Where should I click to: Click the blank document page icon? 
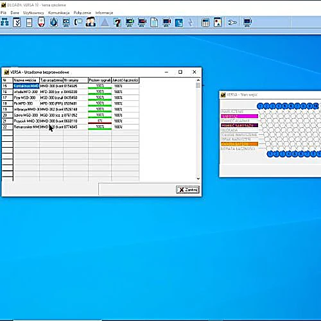pos(154,22)
